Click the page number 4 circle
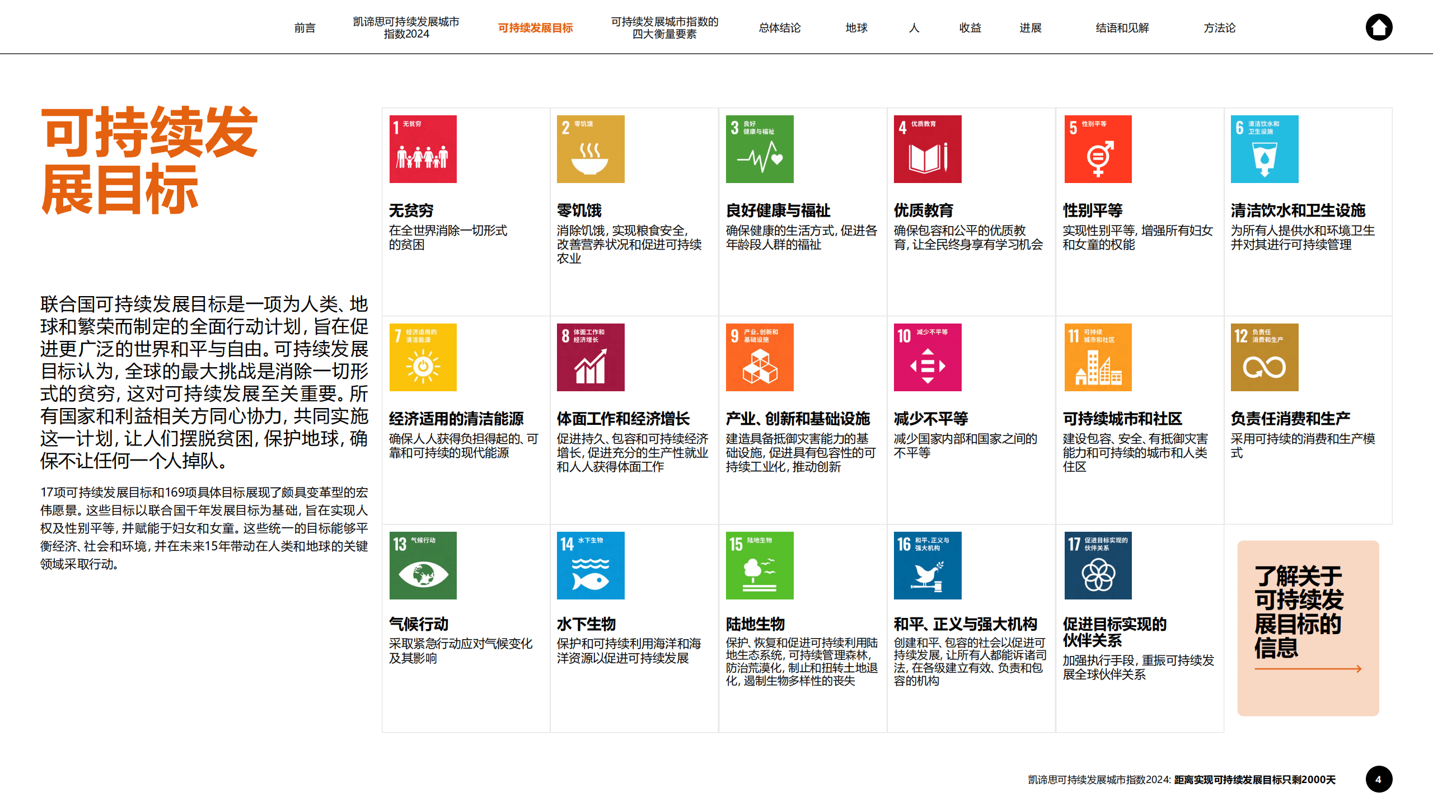 click(1379, 779)
